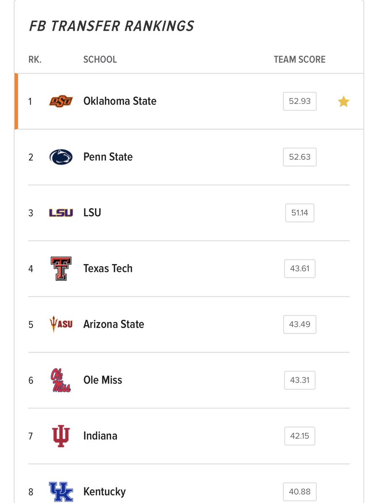Open the Oklahoma State school link

(120, 101)
